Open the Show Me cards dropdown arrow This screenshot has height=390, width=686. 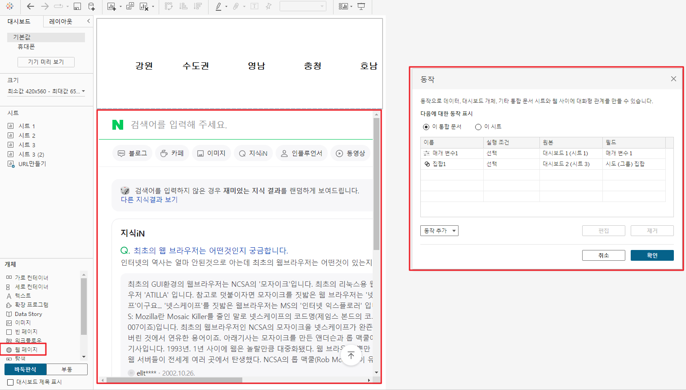(351, 7)
